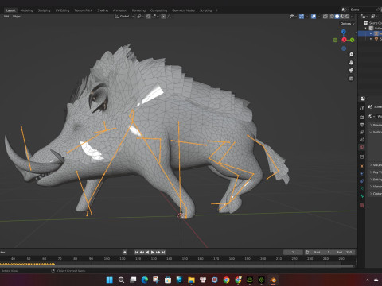Play the animation in reverse
382x286 pixels.
pos(147,252)
